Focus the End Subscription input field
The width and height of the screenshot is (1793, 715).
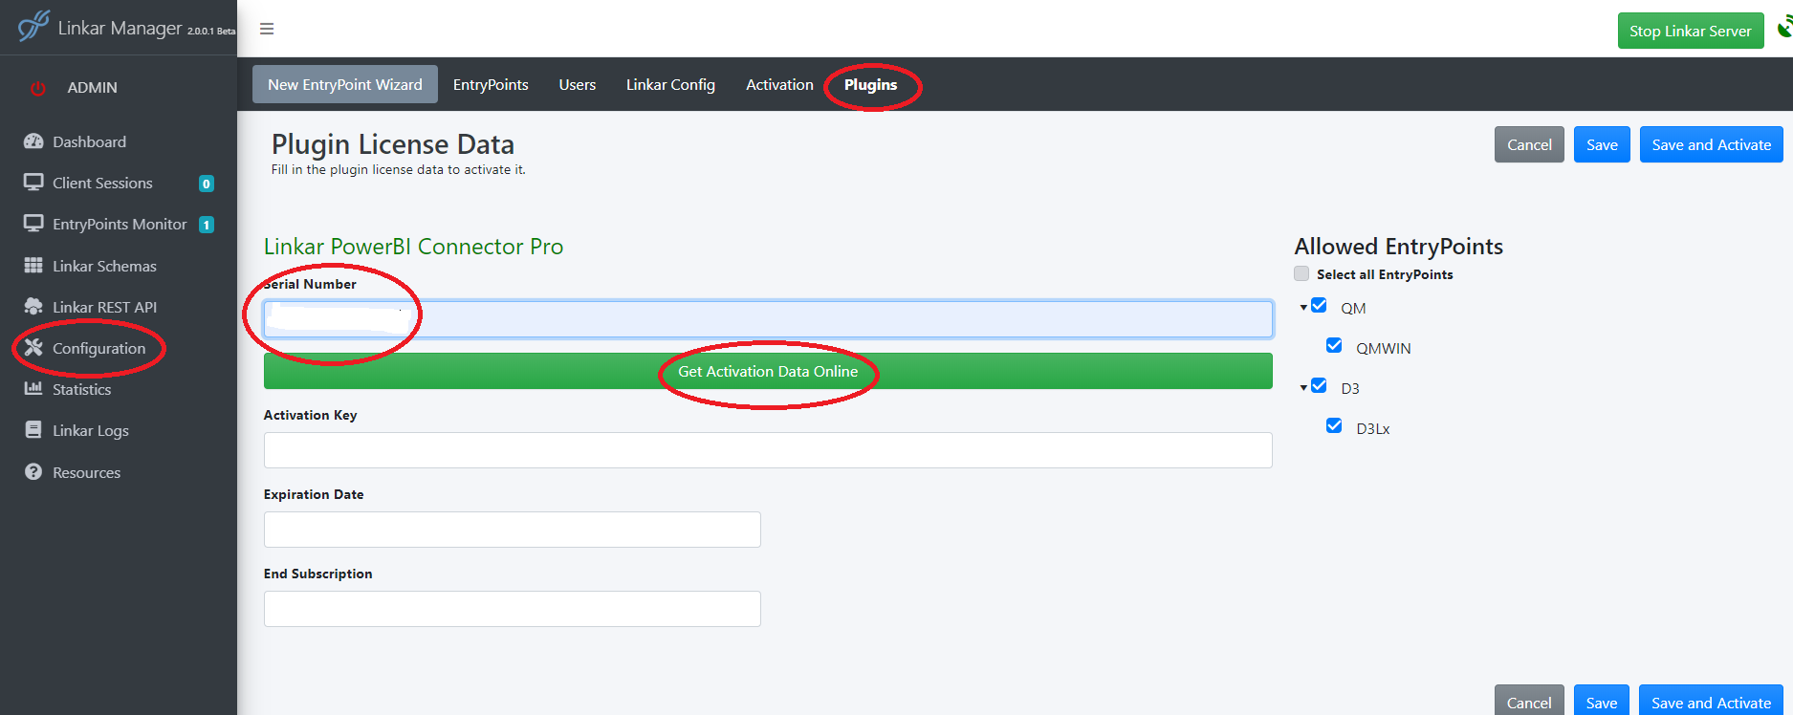(513, 609)
